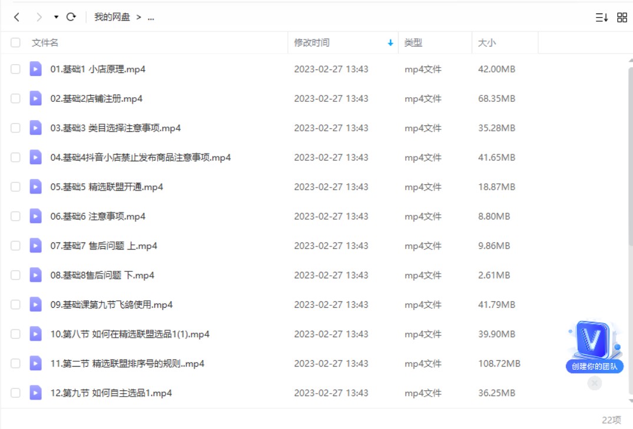This screenshot has width=633, height=429.
Task: Click video icon of 09.基础课第九节飞鸽使用.mp4
Action: tap(35, 305)
